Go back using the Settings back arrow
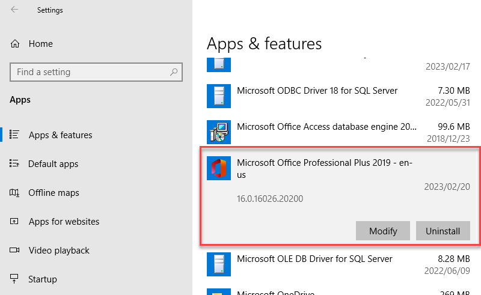This screenshot has height=295, width=481. [x=14, y=10]
